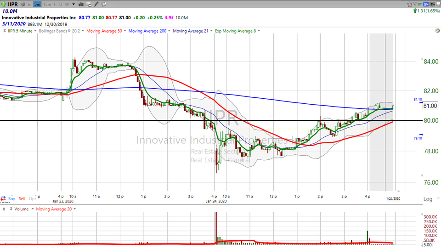This screenshot has height=248, width=441.
Task: Select the 5m timeframe button
Action: point(37,4)
